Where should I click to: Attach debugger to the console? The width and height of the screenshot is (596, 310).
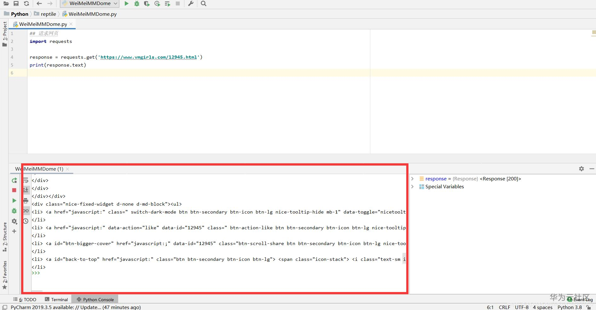[14, 211]
